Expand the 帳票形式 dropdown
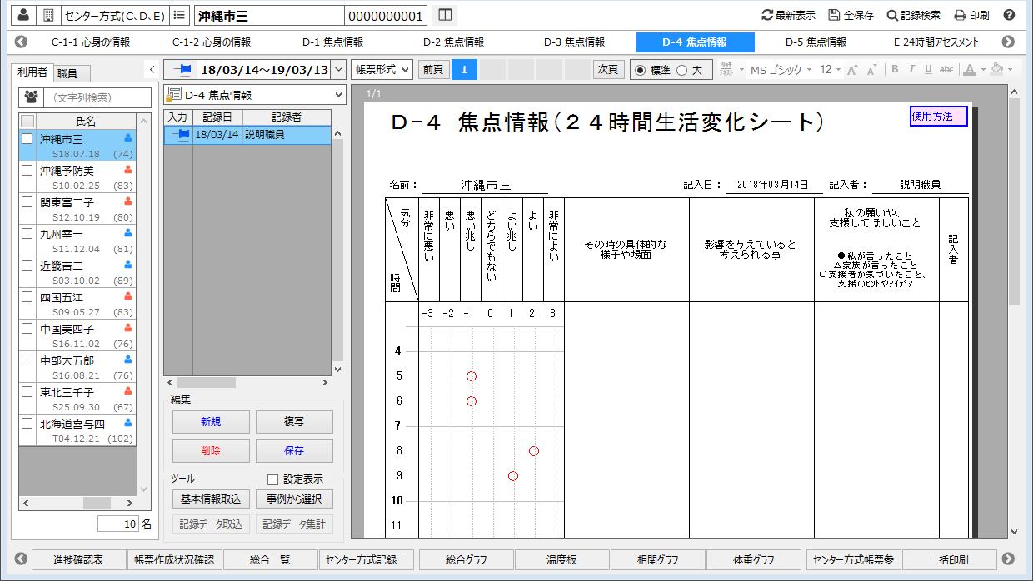The height and width of the screenshot is (581, 1033). (382, 69)
